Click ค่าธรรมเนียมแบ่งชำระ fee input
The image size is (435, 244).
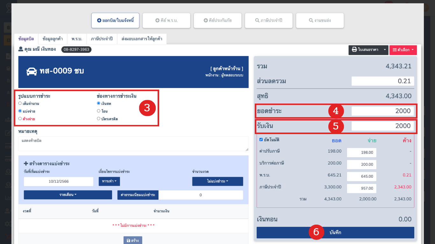pyautogui.click(x=201, y=195)
